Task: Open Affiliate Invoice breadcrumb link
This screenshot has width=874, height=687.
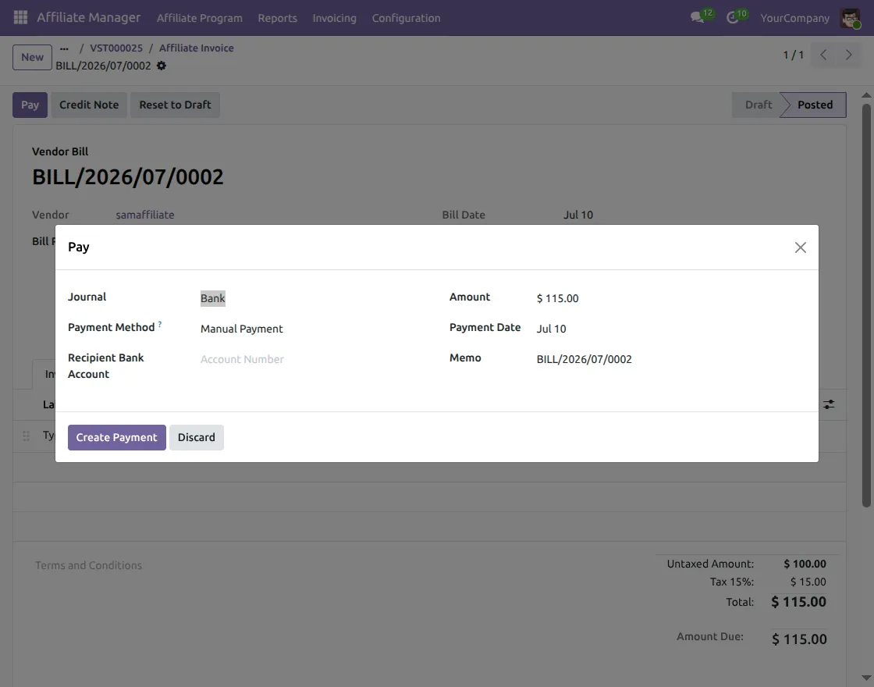Action: [x=196, y=48]
